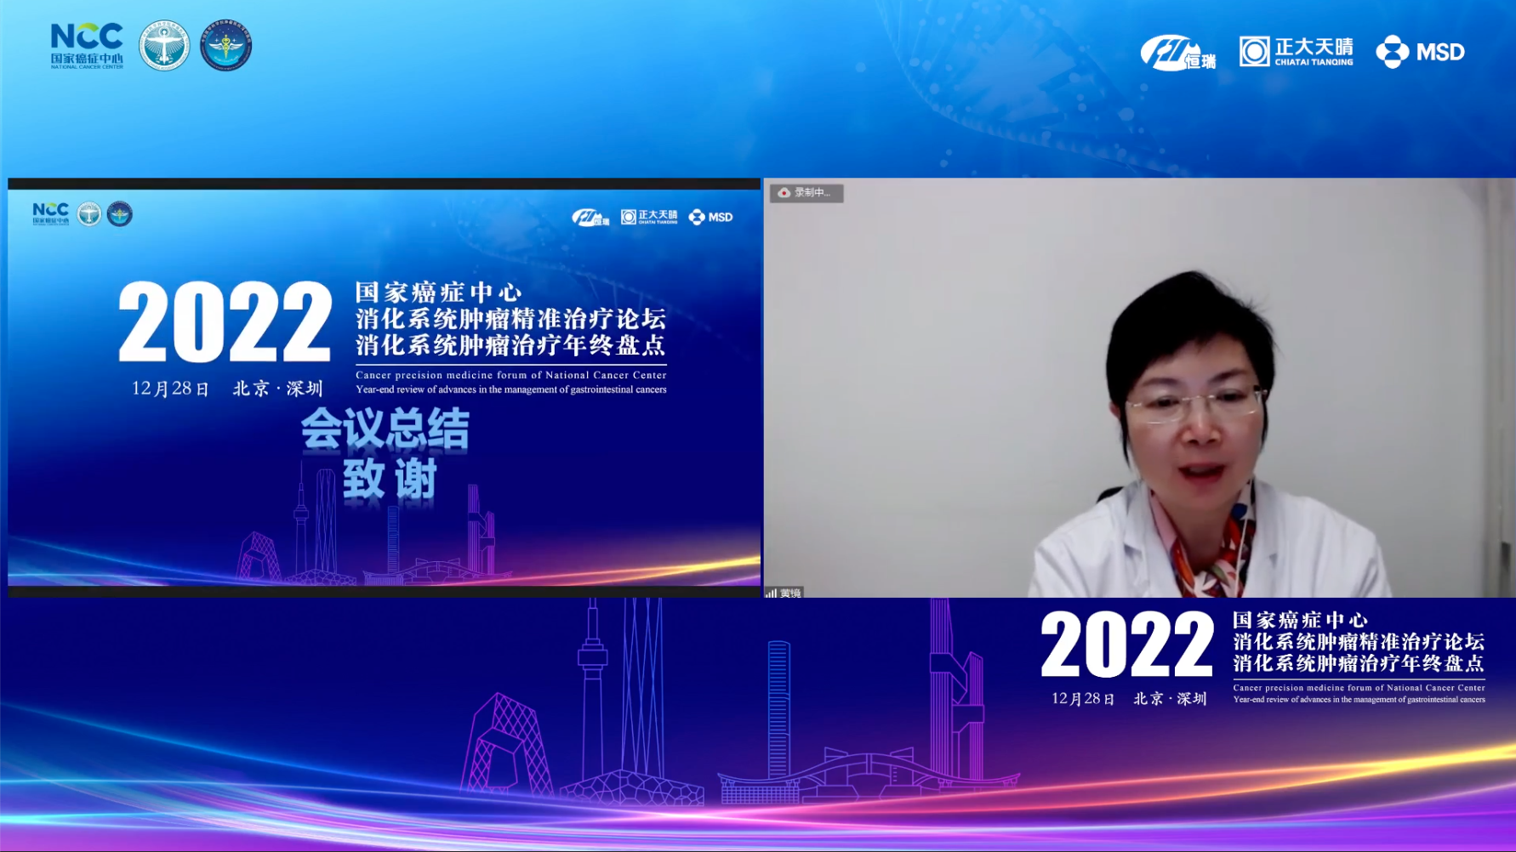Click the small MSD logo inside the slide
The image size is (1516, 852).
coord(711,217)
